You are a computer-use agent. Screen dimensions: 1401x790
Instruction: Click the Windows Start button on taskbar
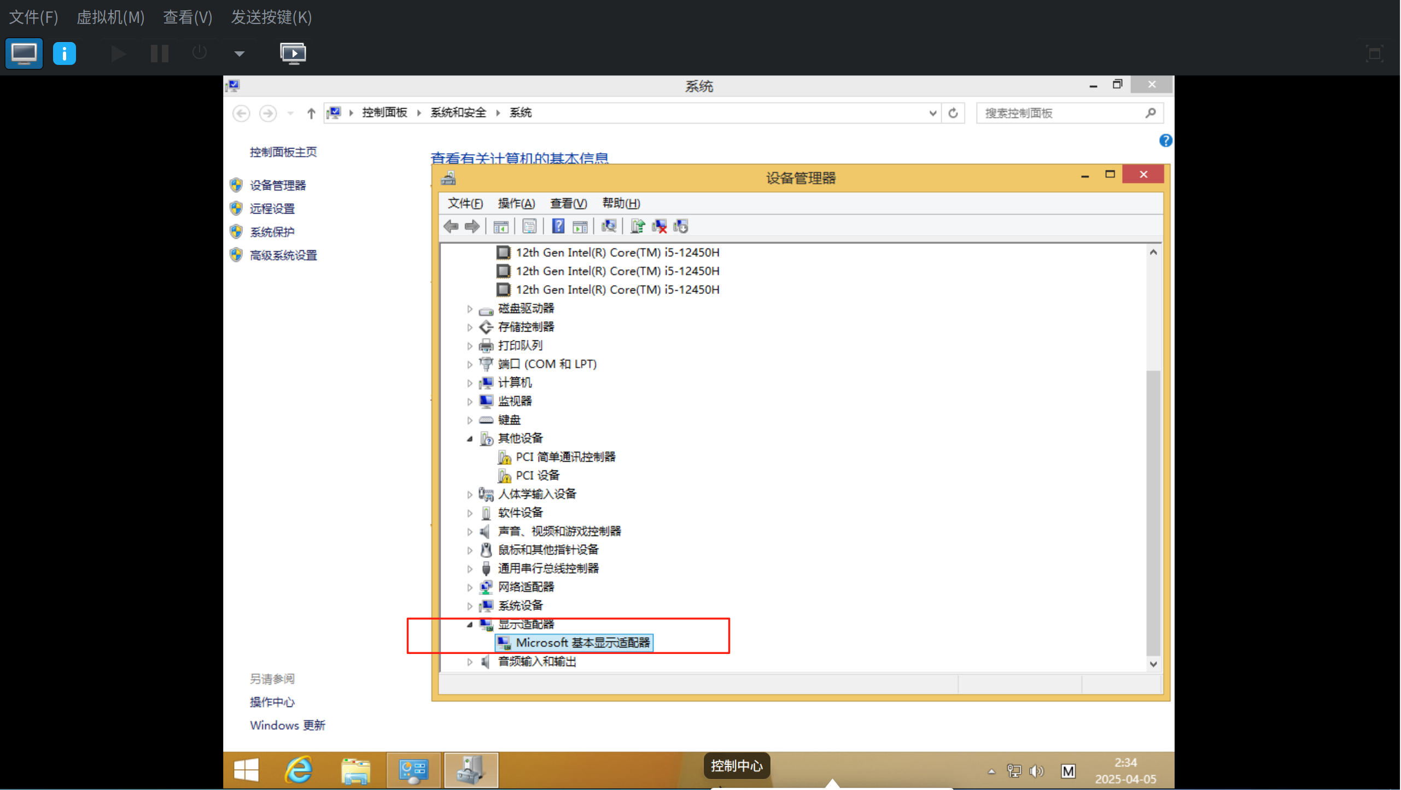(246, 770)
